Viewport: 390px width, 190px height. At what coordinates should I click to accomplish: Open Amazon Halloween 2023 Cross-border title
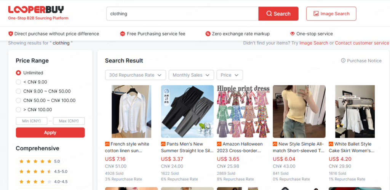[x=240, y=147]
